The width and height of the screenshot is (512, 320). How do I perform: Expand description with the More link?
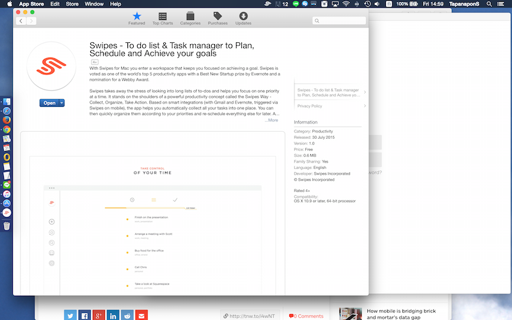pyautogui.click(x=271, y=120)
